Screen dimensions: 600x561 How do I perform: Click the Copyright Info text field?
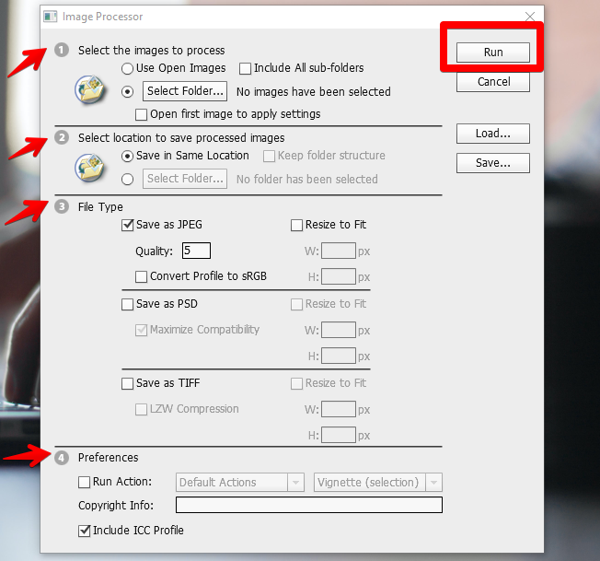[x=309, y=505]
